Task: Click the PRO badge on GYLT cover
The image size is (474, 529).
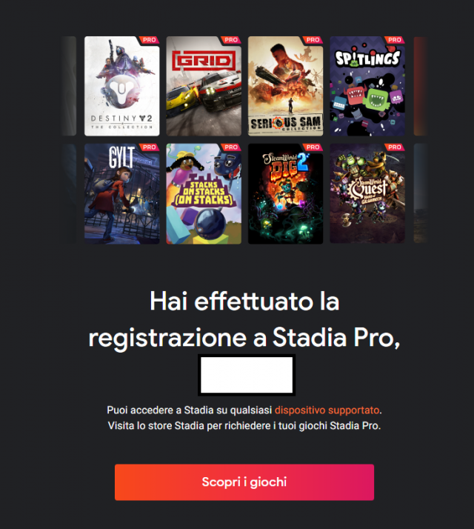Action: pyautogui.click(x=149, y=147)
